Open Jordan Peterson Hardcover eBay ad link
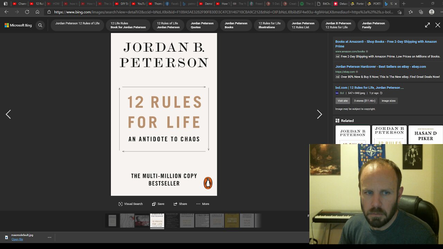This screenshot has width=443, height=249. click(380, 67)
